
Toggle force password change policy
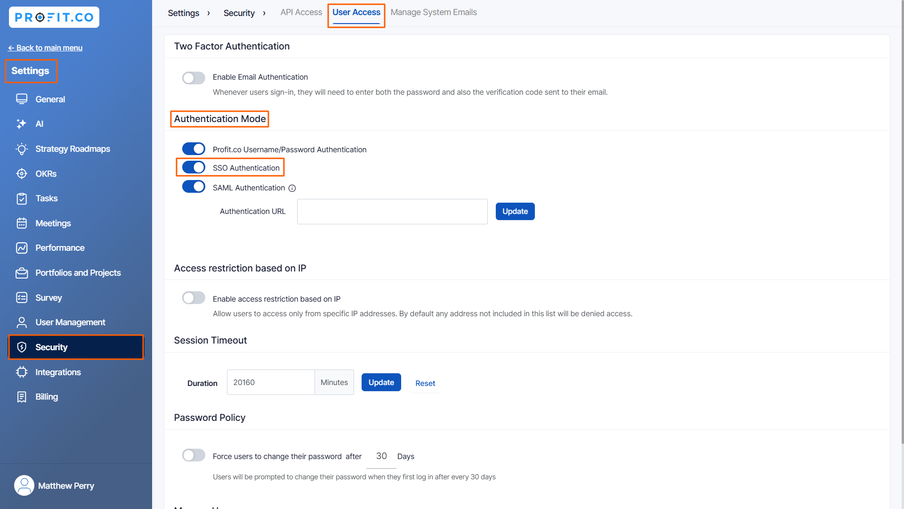point(194,455)
